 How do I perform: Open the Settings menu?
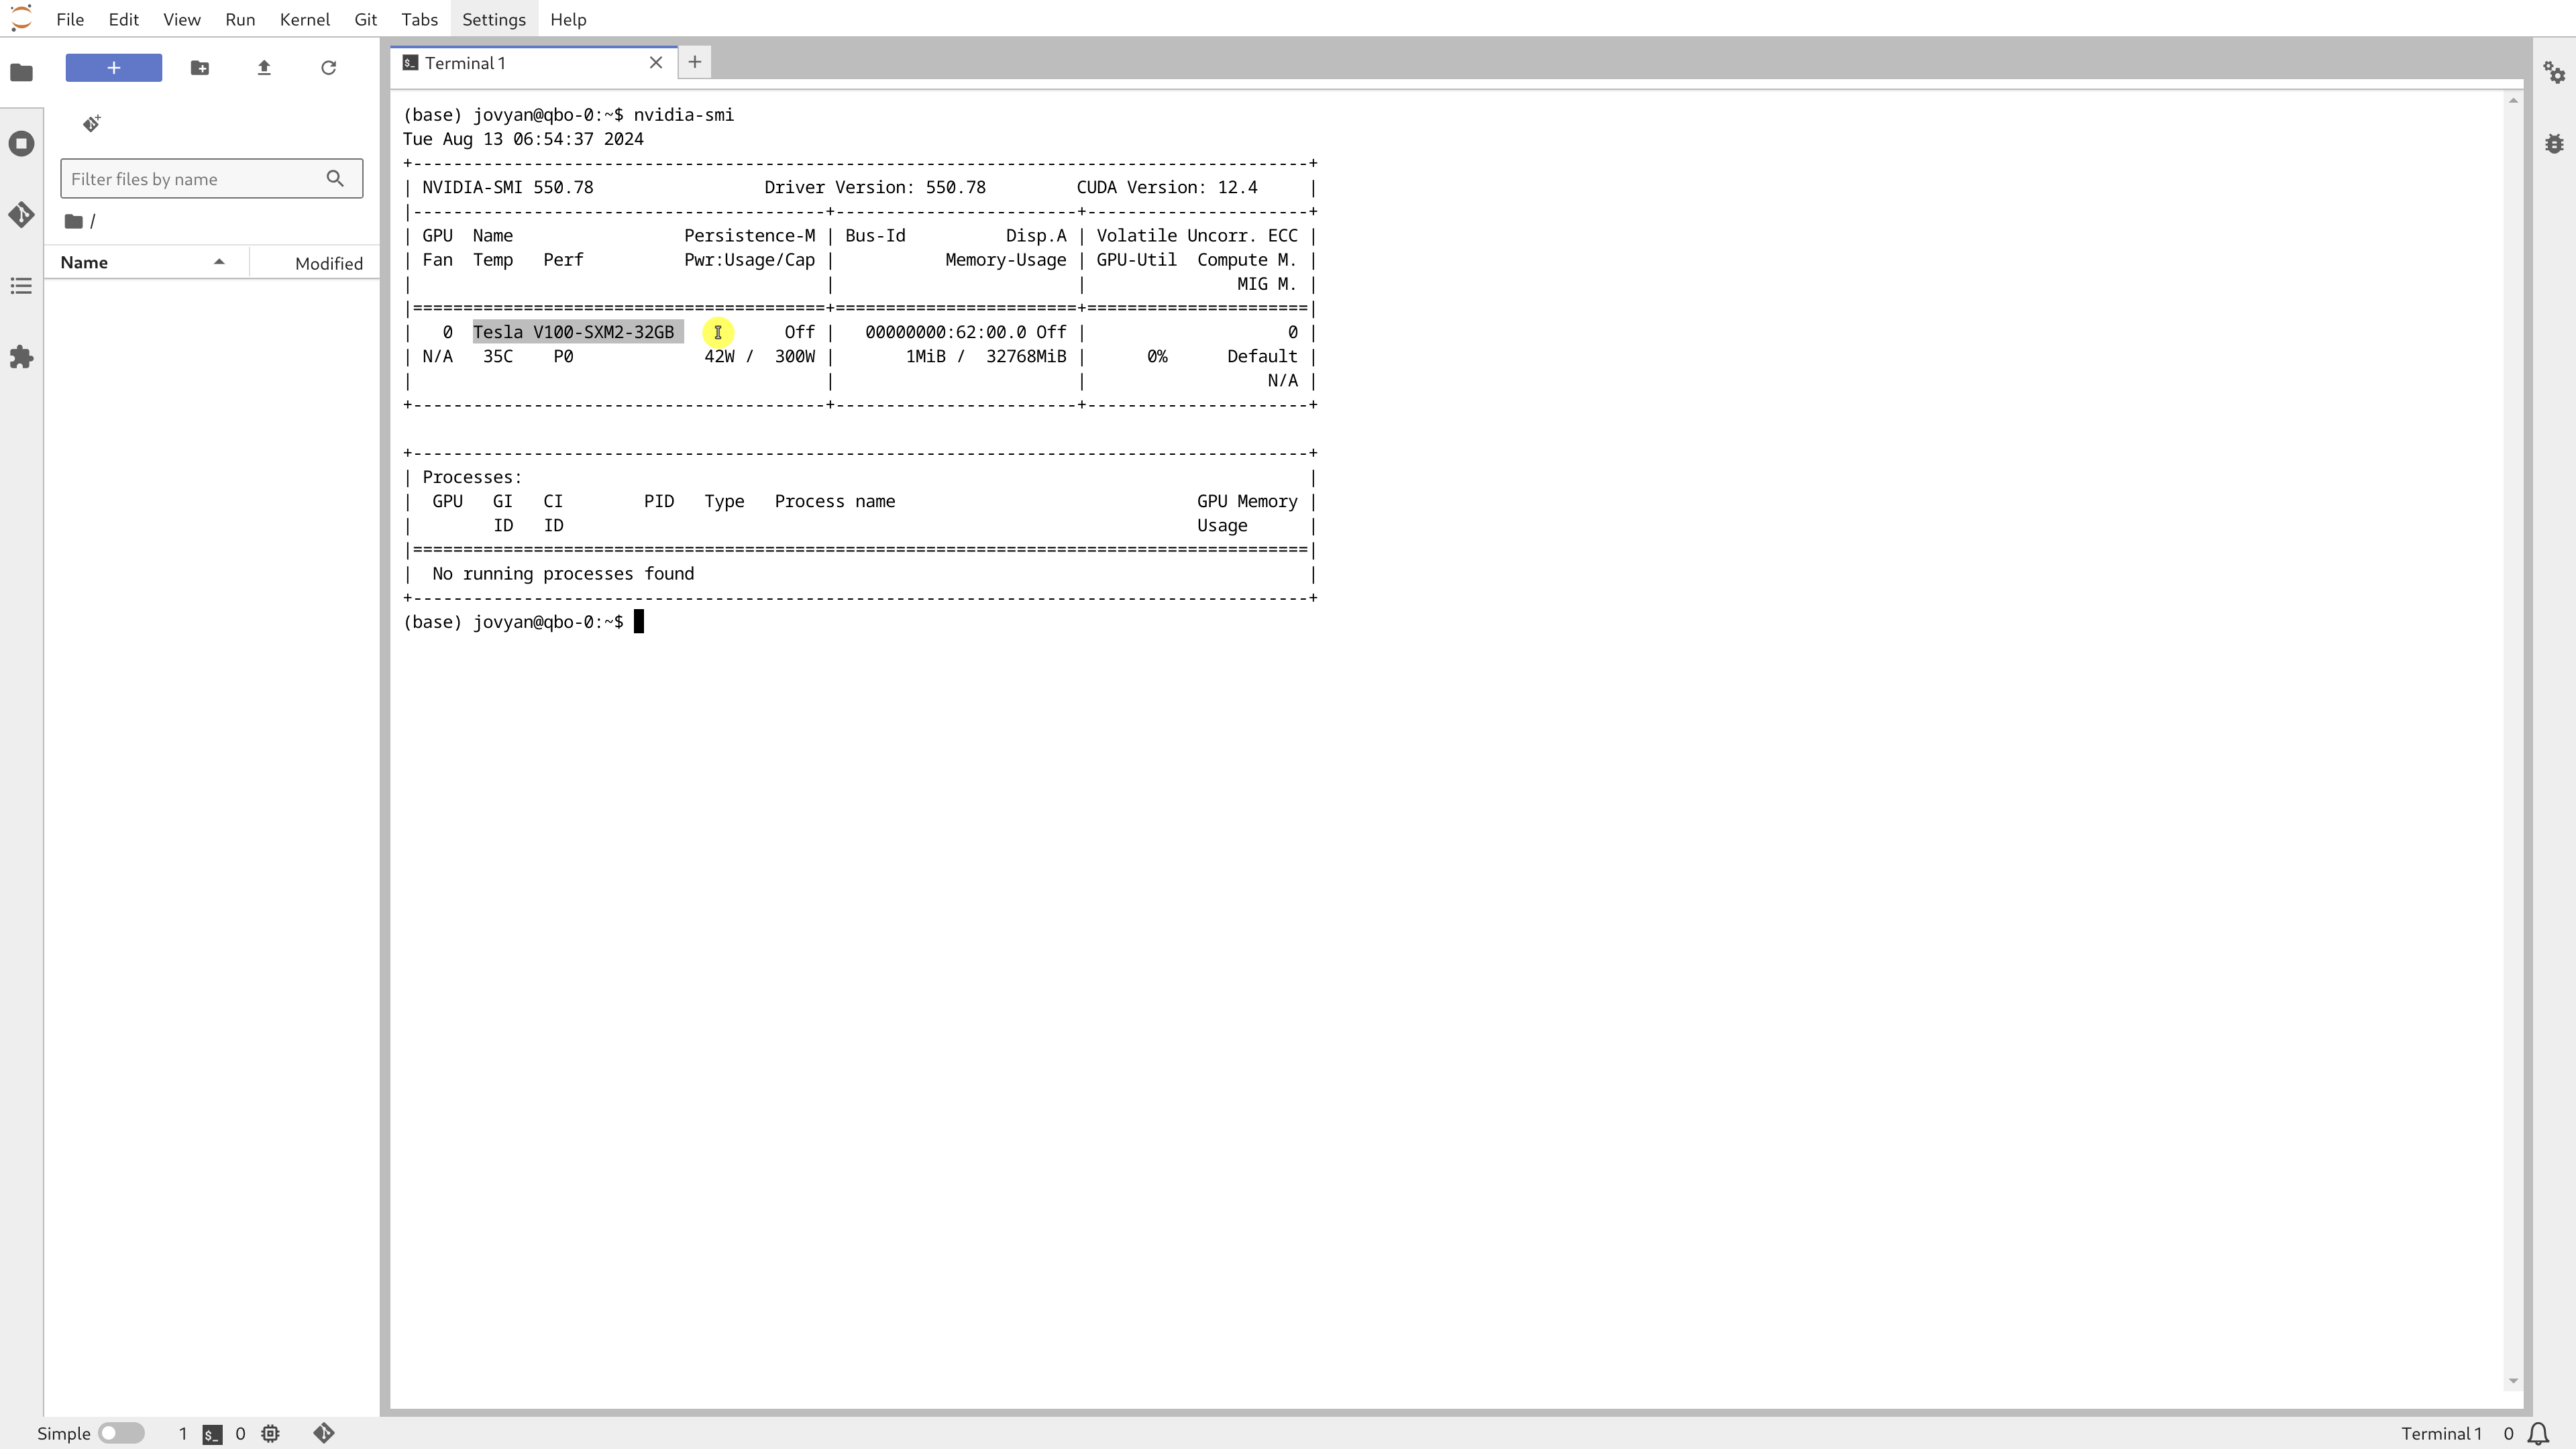(x=493, y=19)
